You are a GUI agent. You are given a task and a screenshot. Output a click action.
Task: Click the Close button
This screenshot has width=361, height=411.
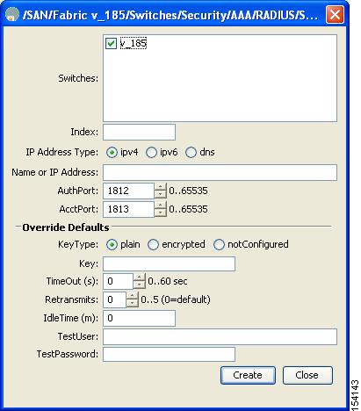coord(307,375)
